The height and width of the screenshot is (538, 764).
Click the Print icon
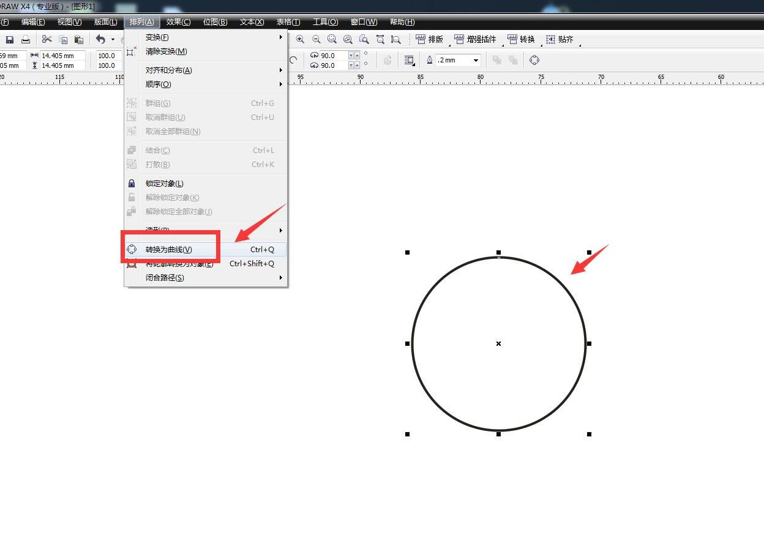(26, 40)
